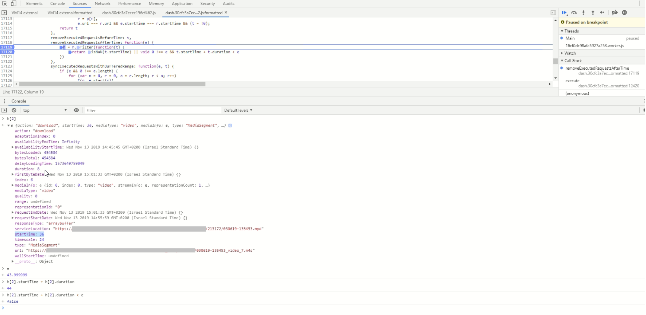Show the console sidebar
This screenshot has width=646, height=315.
(4, 110)
